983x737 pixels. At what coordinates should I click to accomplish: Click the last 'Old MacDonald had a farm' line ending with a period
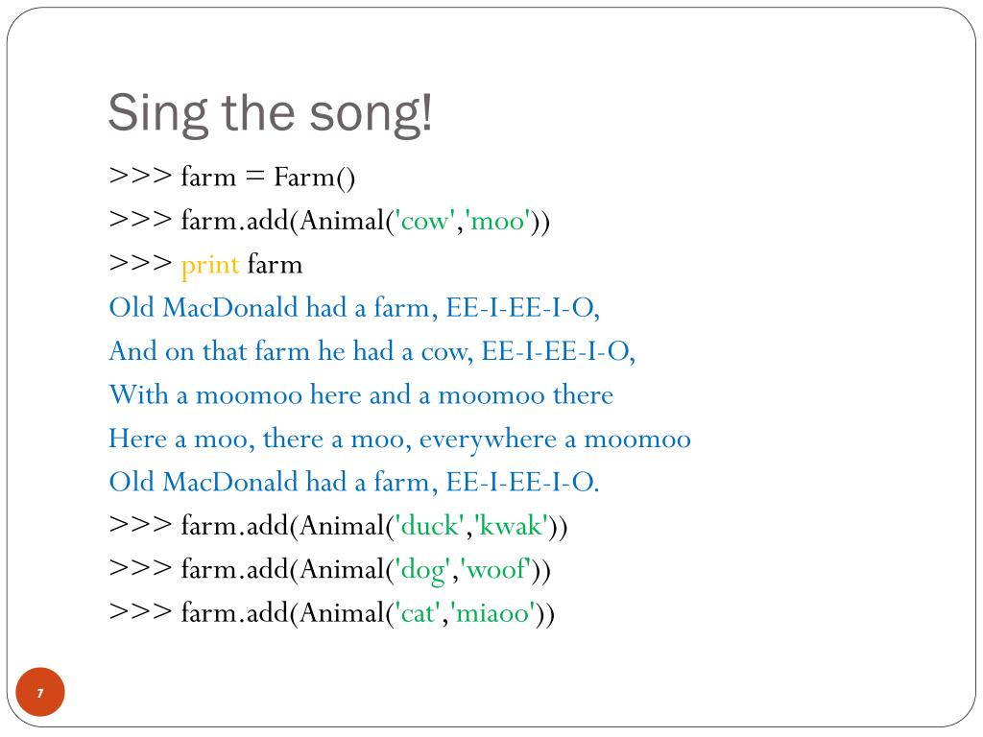[x=354, y=482]
